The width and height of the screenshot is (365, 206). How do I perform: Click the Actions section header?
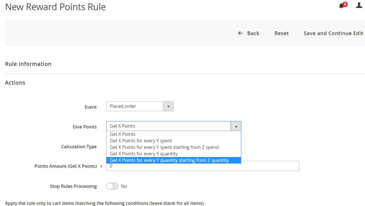15,82
